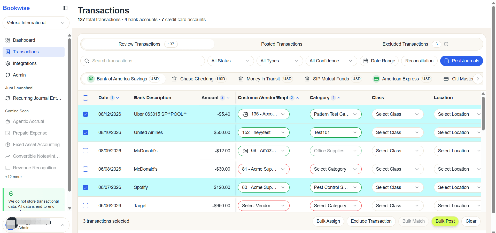
Task: Open Select Class dropdown in Spotify row
Action: coord(398,187)
